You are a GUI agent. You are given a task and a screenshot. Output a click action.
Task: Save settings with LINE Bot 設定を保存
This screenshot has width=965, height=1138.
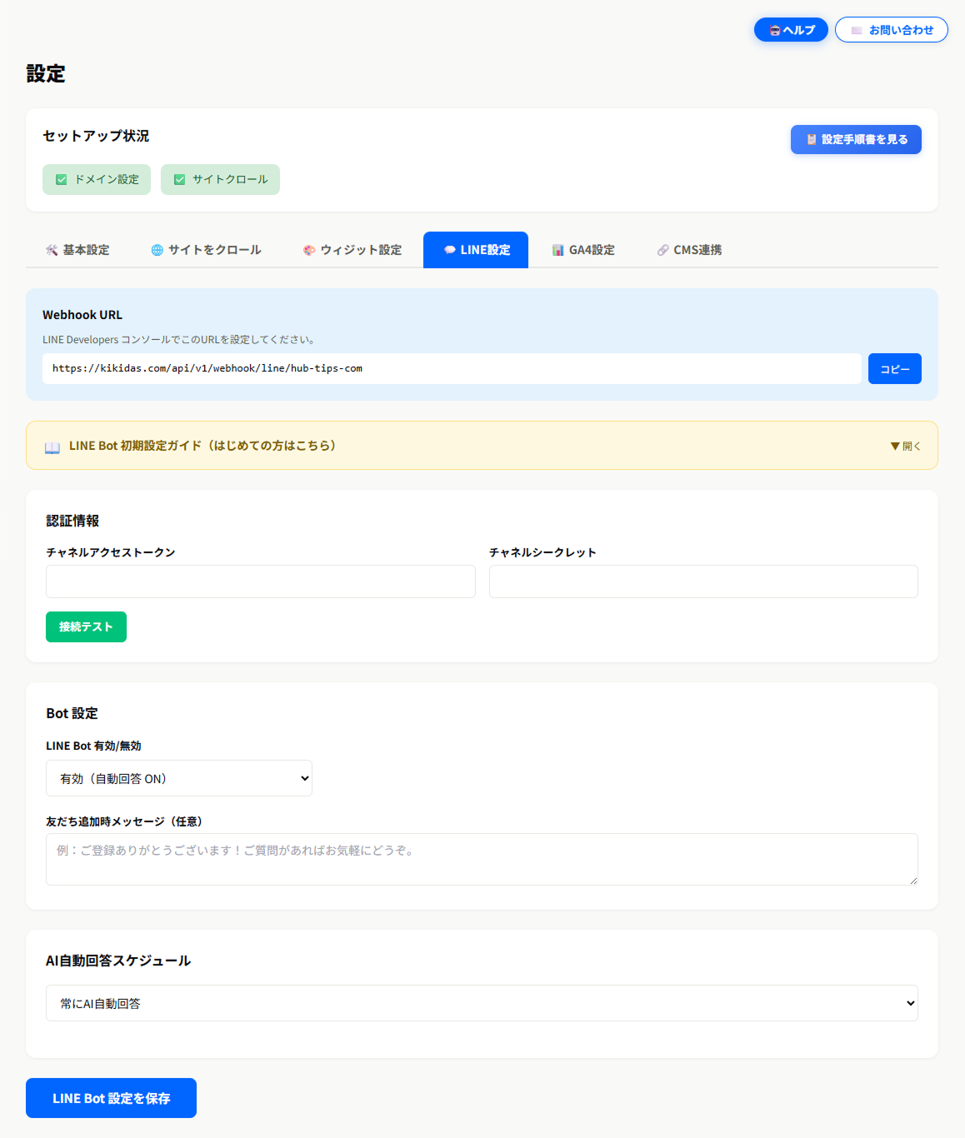[111, 1098]
